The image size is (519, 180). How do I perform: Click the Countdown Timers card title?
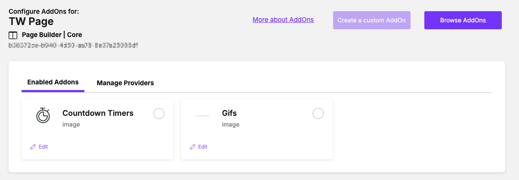[98, 113]
